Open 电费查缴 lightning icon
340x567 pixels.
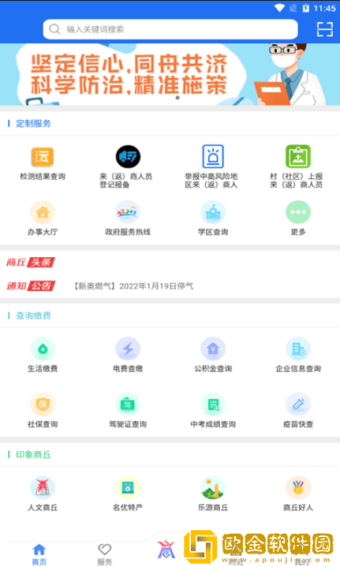click(x=128, y=349)
